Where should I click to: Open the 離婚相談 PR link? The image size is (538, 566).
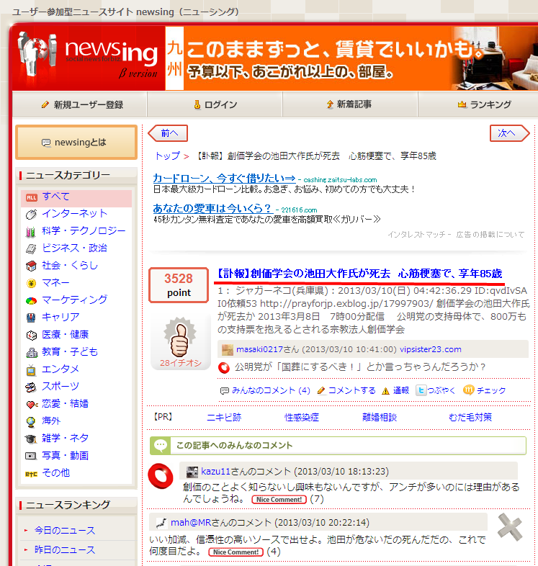pyautogui.click(x=380, y=417)
